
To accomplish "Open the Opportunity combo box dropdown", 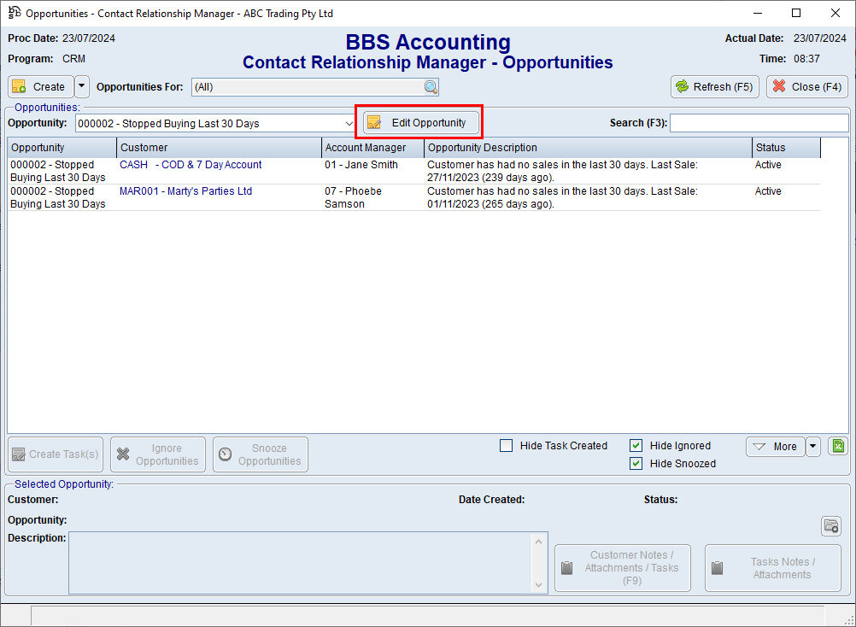I will click(349, 124).
